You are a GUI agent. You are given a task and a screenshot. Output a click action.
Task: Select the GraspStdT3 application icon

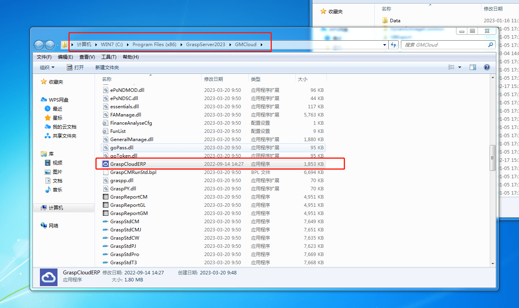pyautogui.click(x=106, y=262)
